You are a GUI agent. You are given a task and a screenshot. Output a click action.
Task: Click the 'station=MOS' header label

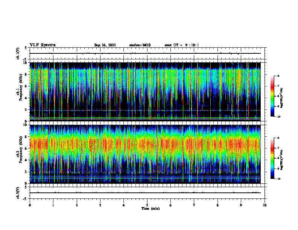pos(140,45)
